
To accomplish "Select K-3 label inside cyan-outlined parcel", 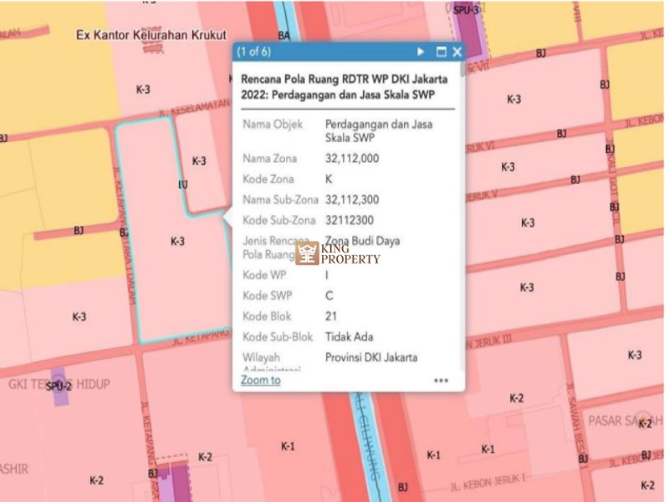I will [177, 241].
